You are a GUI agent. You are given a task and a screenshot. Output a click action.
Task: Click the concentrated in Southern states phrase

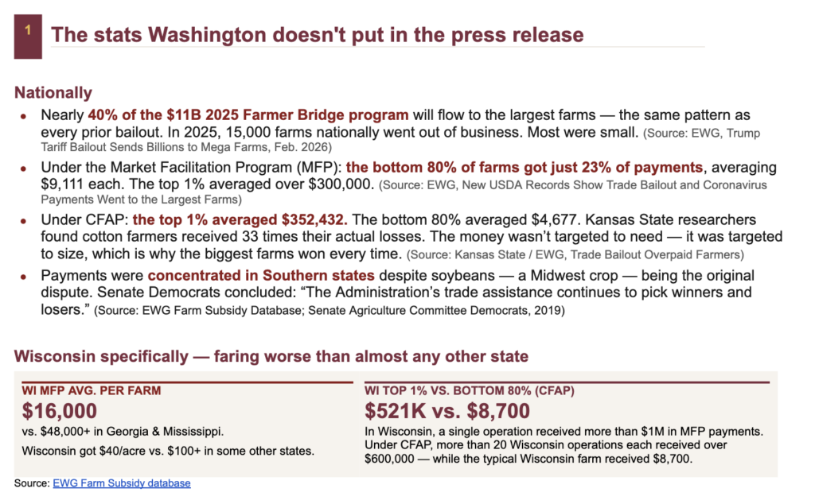click(261, 275)
